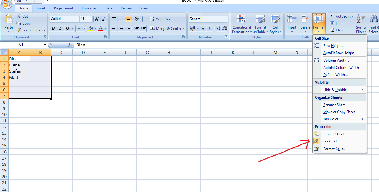
Task: Click the Select All corner button
Action: tap(4, 53)
